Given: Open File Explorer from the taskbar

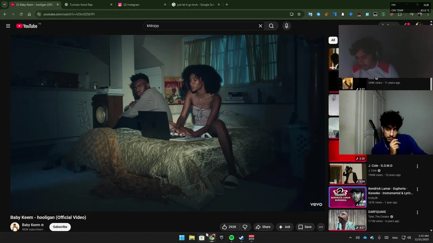Looking at the screenshot, I should 192,238.
